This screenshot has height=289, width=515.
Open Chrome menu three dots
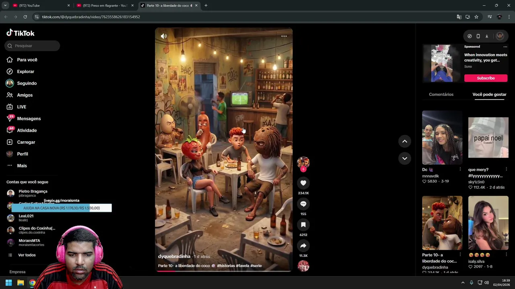coord(509,17)
